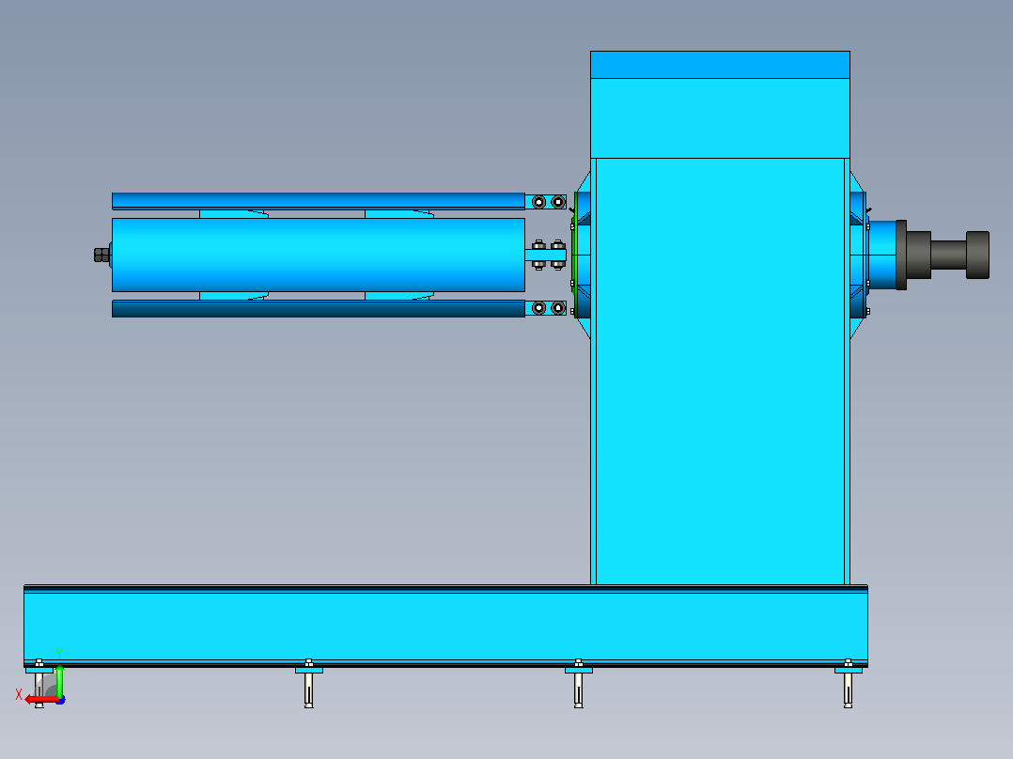The width and height of the screenshot is (1013, 759).
Task: Click the blue Z axis dot of the triad
Action: tap(61, 700)
